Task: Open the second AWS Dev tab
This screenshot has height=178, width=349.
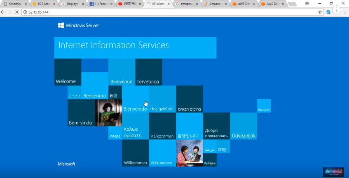Action: tap(272, 4)
